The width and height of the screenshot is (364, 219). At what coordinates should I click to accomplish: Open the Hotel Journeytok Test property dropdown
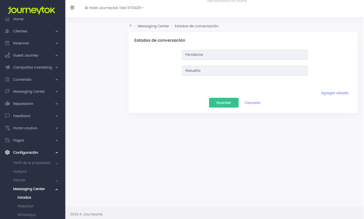pos(114,8)
